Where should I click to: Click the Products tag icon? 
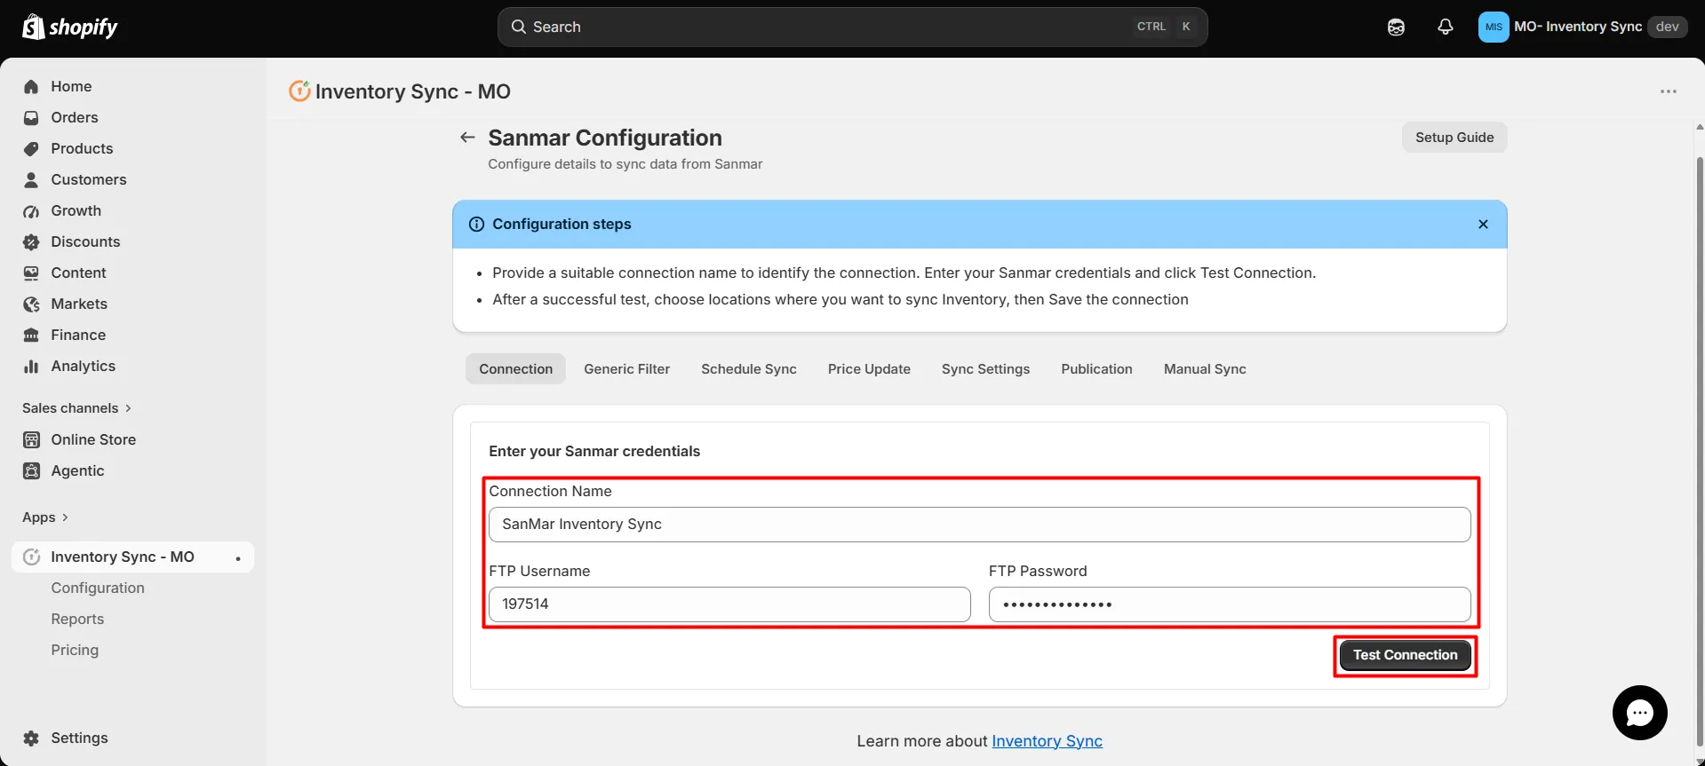[31, 148]
